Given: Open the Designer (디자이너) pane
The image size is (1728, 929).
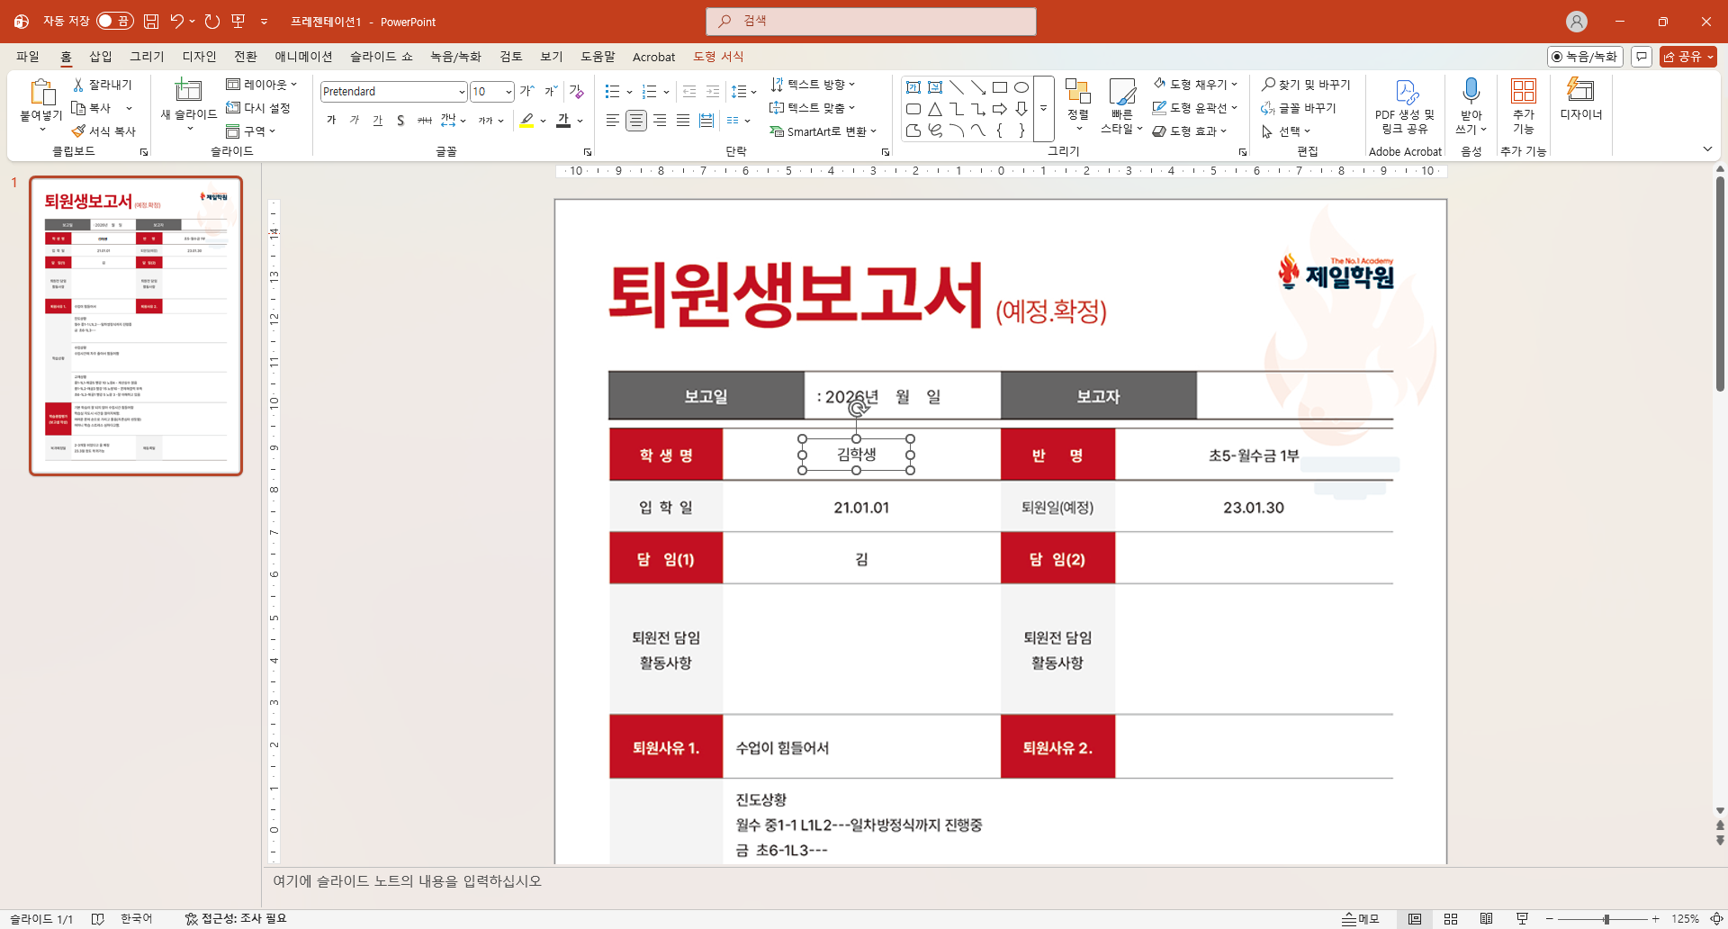Looking at the screenshot, I should (1580, 99).
